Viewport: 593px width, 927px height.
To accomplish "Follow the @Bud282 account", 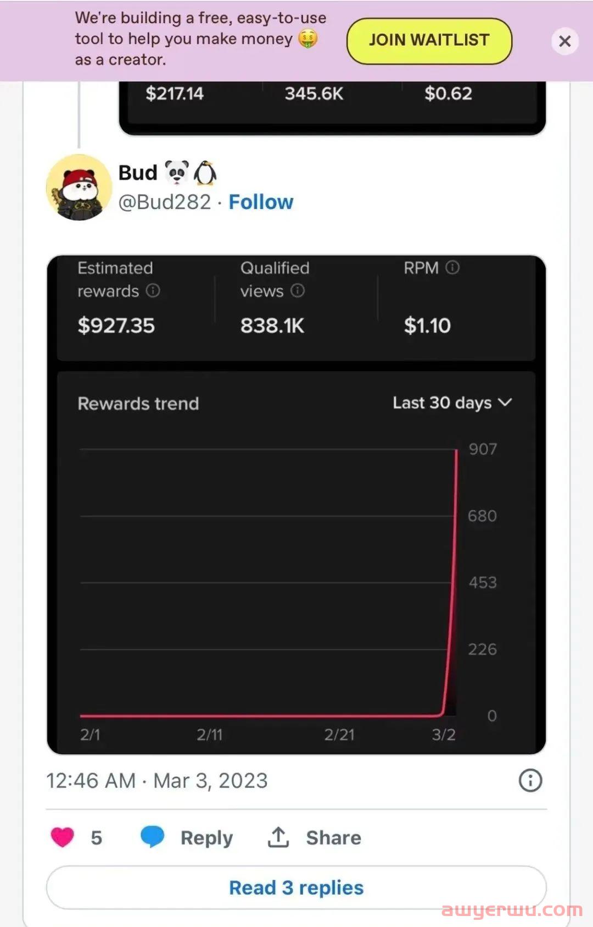I will coord(261,202).
